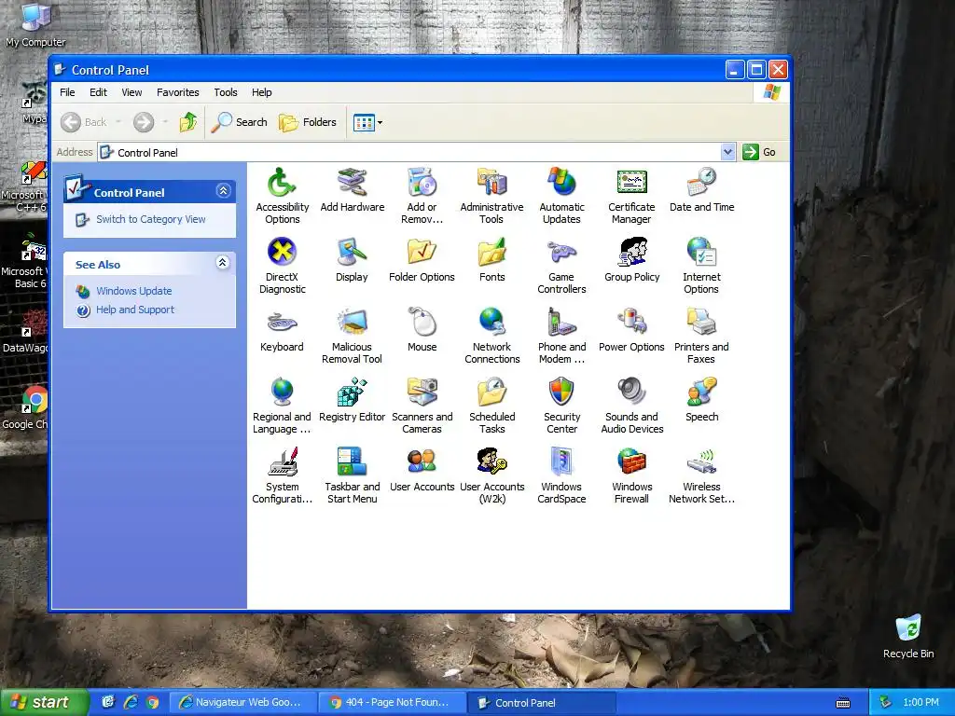
Task: Open the Tools menu
Action: [x=226, y=92]
